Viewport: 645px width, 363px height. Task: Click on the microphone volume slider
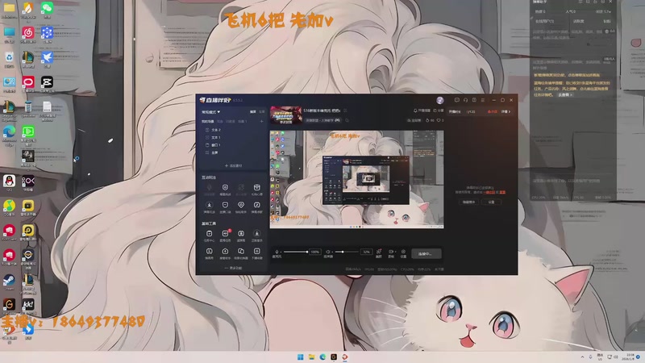(295, 252)
